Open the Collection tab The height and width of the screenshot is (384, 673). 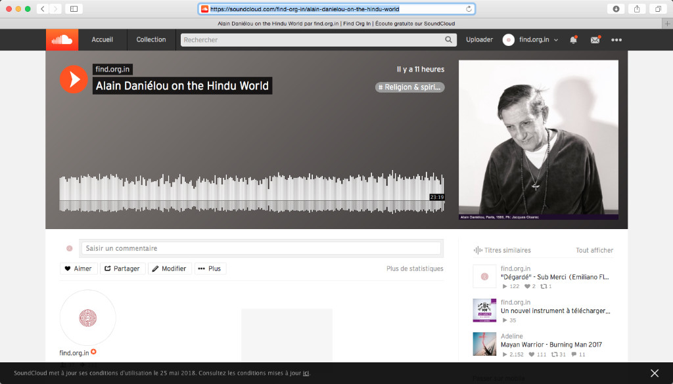151,40
